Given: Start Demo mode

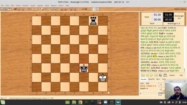Looking at the screenshot, I should click(x=165, y=75).
